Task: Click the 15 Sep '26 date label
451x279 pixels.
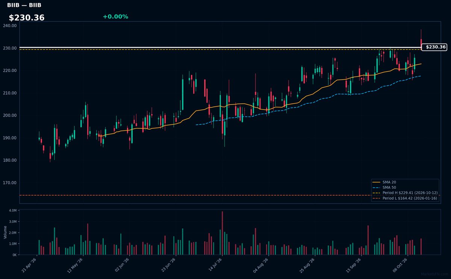Action: [354, 265]
